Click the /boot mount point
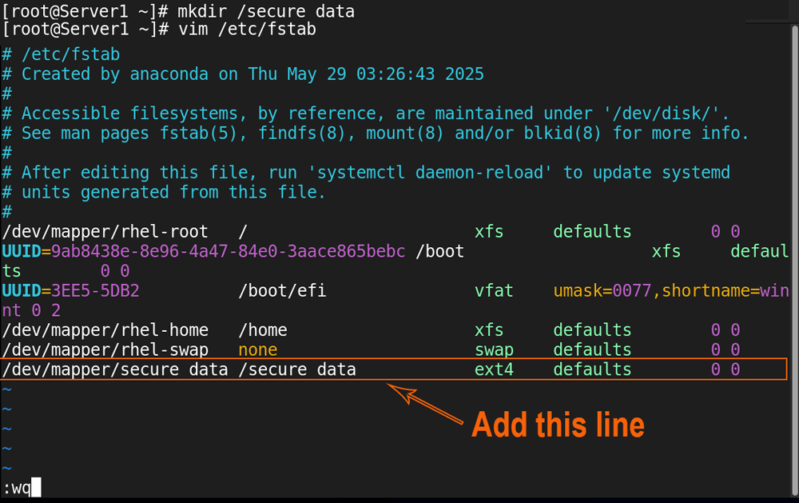Viewport: 799px width, 503px height. tap(439, 251)
